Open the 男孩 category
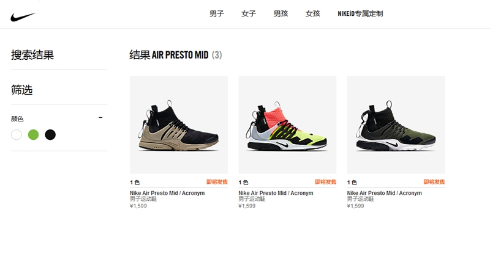This screenshot has height=257, width=490. 281,13
